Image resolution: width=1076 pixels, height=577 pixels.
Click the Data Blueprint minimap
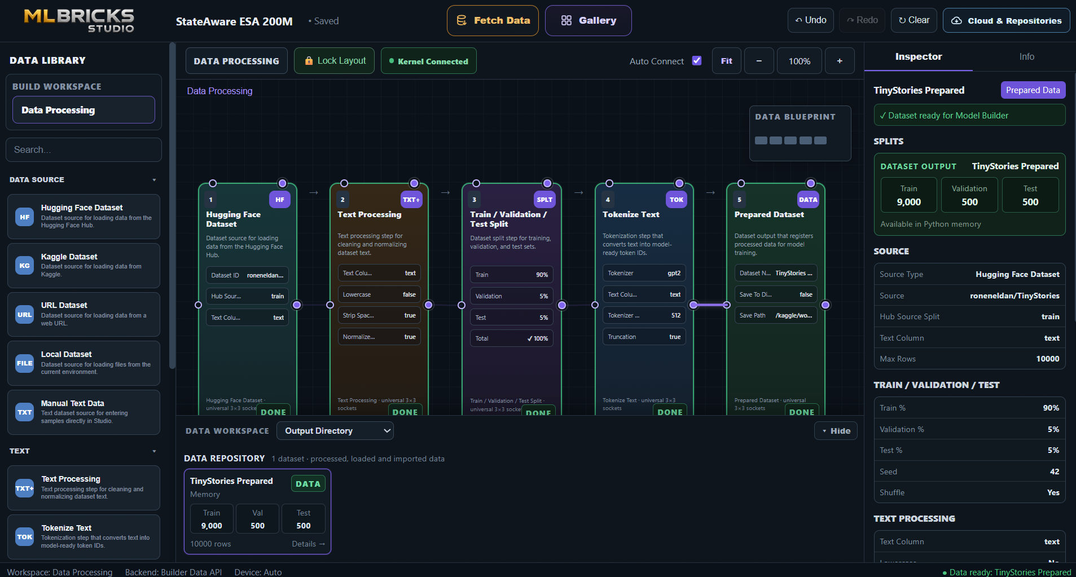tap(800, 134)
